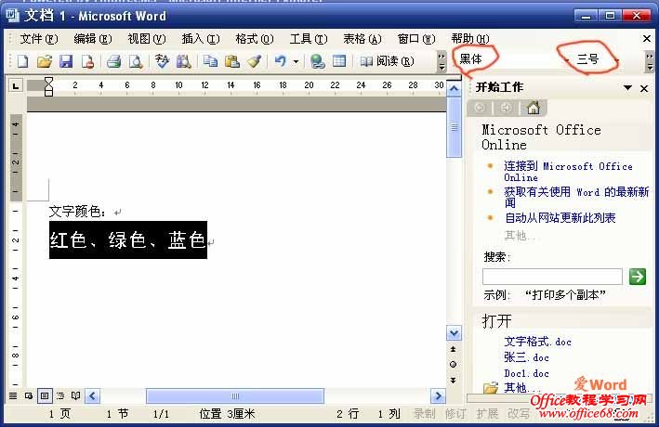The image size is (659, 427).
Task: Insert hyperlink using the globe icon
Action: [x=317, y=61]
